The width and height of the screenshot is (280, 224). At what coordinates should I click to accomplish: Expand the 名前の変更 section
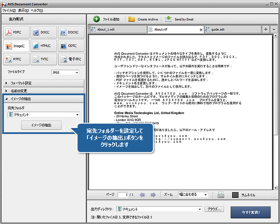[x=44, y=91]
